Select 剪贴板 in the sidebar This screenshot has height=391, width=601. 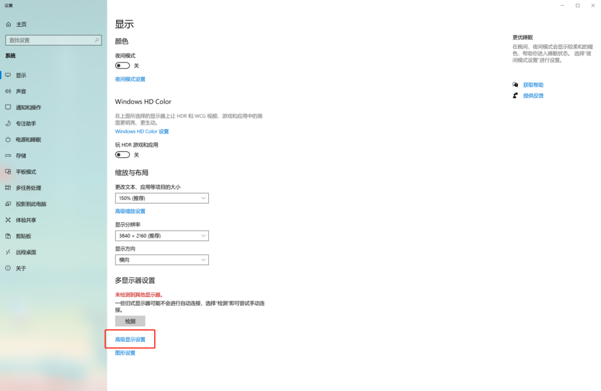pos(23,236)
